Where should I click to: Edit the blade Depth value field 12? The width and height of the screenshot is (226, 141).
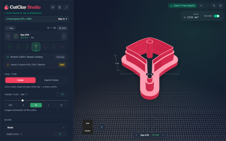coord(60,134)
